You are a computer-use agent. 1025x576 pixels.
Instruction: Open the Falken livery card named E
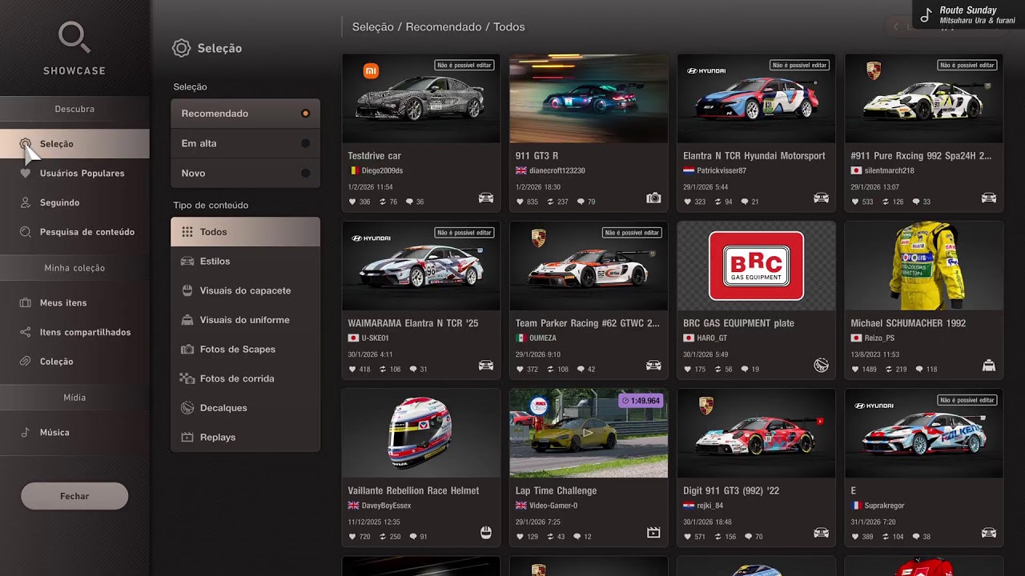click(924, 433)
